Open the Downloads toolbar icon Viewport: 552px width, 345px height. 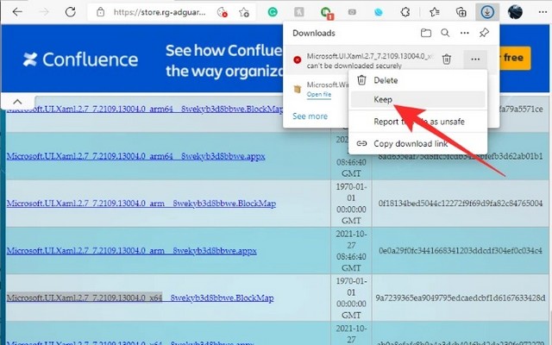[487, 12]
